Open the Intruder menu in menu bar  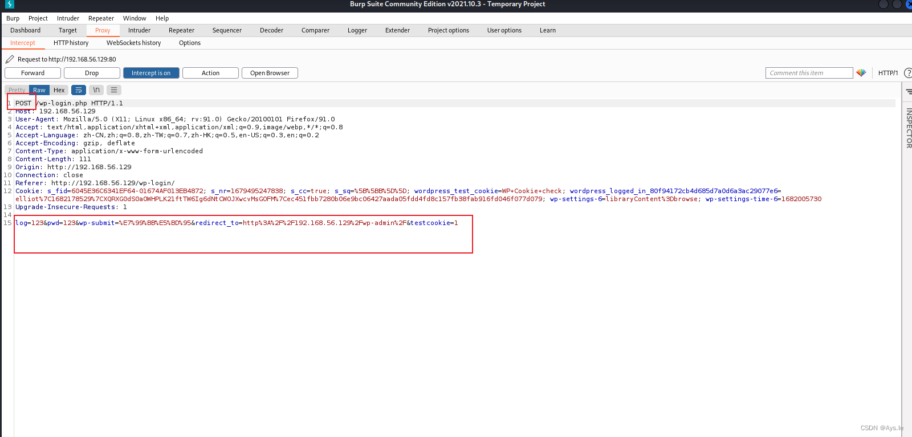(68, 18)
